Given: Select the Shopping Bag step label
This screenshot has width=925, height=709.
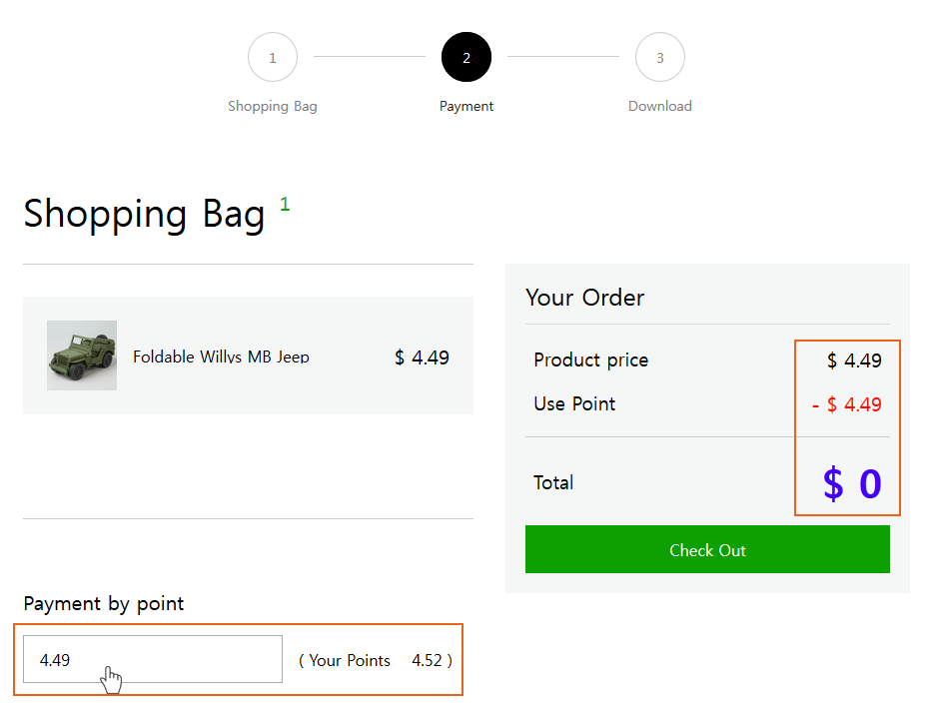Looking at the screenshot, I should [273, 106].
